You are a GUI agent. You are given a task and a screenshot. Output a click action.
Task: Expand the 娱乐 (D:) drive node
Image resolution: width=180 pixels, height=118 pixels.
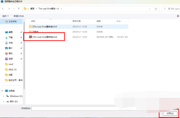[3, 101]
